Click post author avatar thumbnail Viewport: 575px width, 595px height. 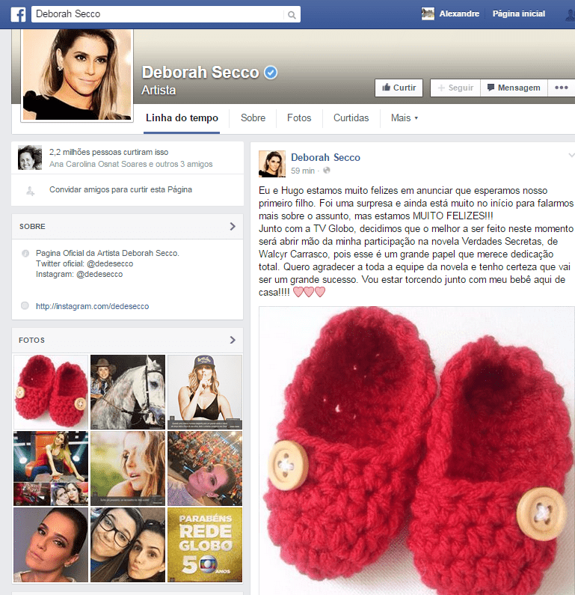tap(271, 164)
